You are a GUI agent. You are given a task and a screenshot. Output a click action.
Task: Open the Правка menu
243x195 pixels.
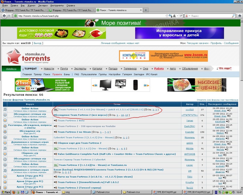point(14,5)
